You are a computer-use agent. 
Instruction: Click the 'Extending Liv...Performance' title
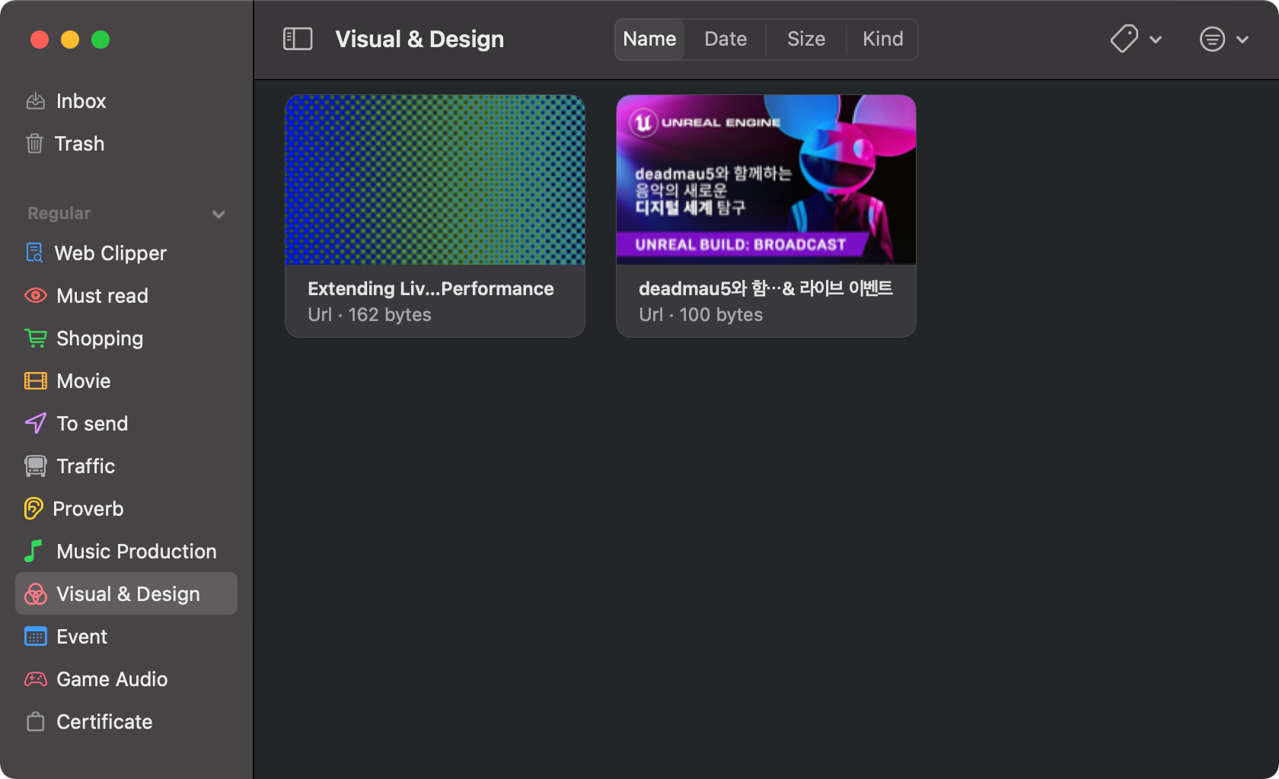point(431,288)
